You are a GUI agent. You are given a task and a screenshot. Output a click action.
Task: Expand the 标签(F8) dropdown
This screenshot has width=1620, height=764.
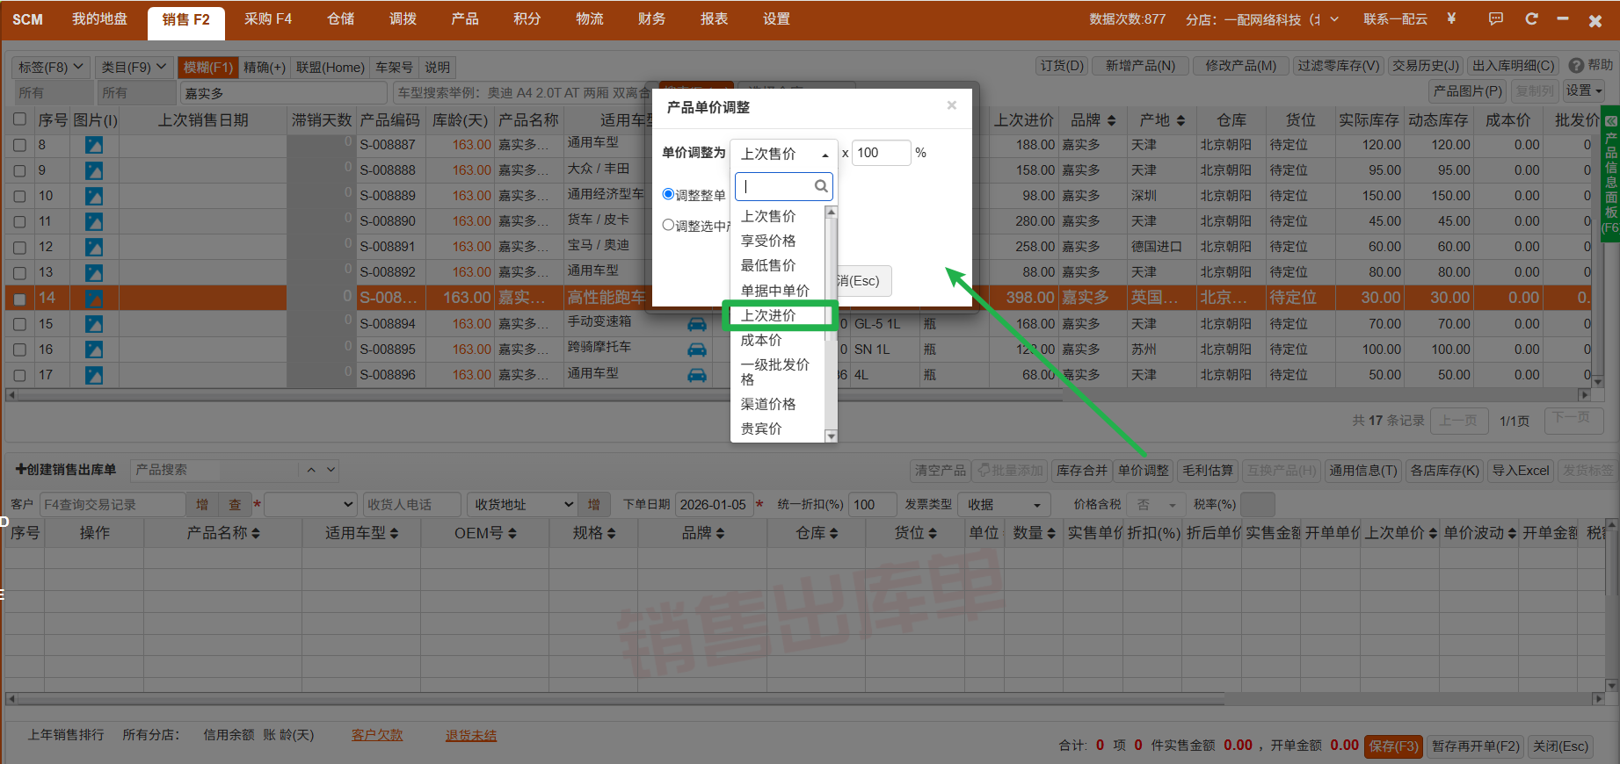51,67
